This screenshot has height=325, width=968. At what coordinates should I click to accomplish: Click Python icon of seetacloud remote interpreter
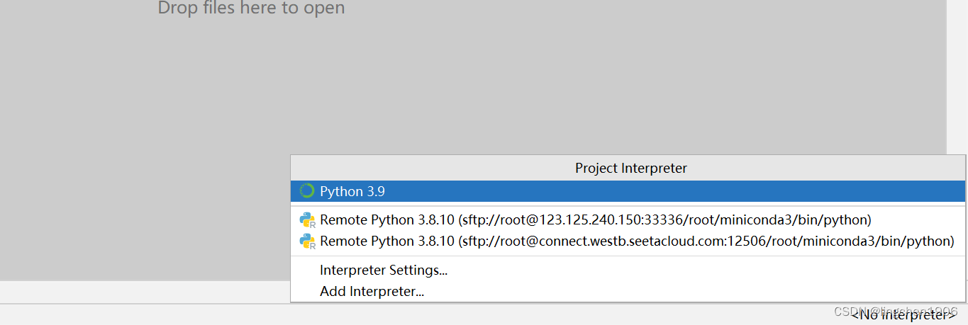click(x=307, y=241)
